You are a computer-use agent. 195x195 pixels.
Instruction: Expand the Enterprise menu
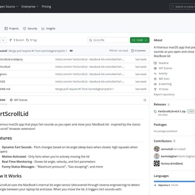click(30, 6)
